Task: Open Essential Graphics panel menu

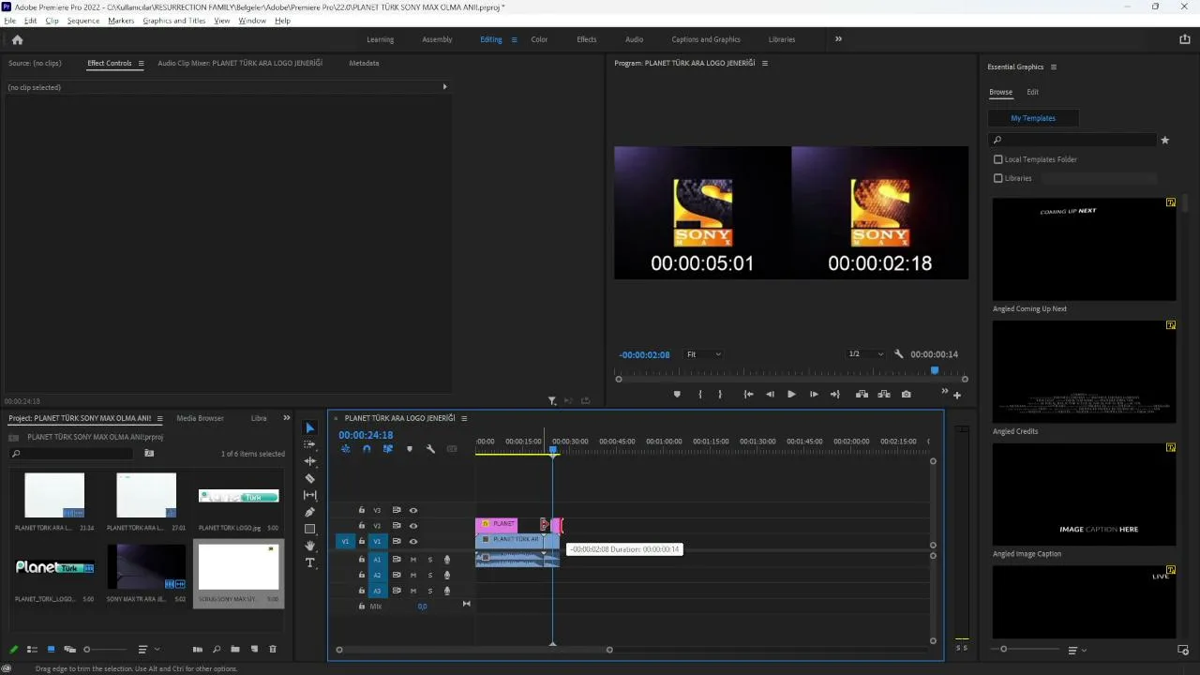Action: [x=1054, y=67]
